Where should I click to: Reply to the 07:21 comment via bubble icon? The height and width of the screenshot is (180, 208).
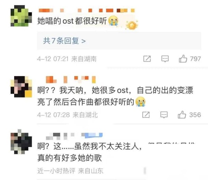click(165, 59)
